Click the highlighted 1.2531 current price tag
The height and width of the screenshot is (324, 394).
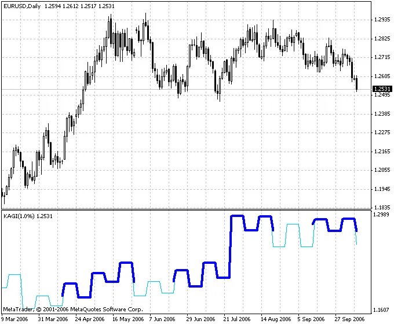pyautogui.click(x=381, y=89)
